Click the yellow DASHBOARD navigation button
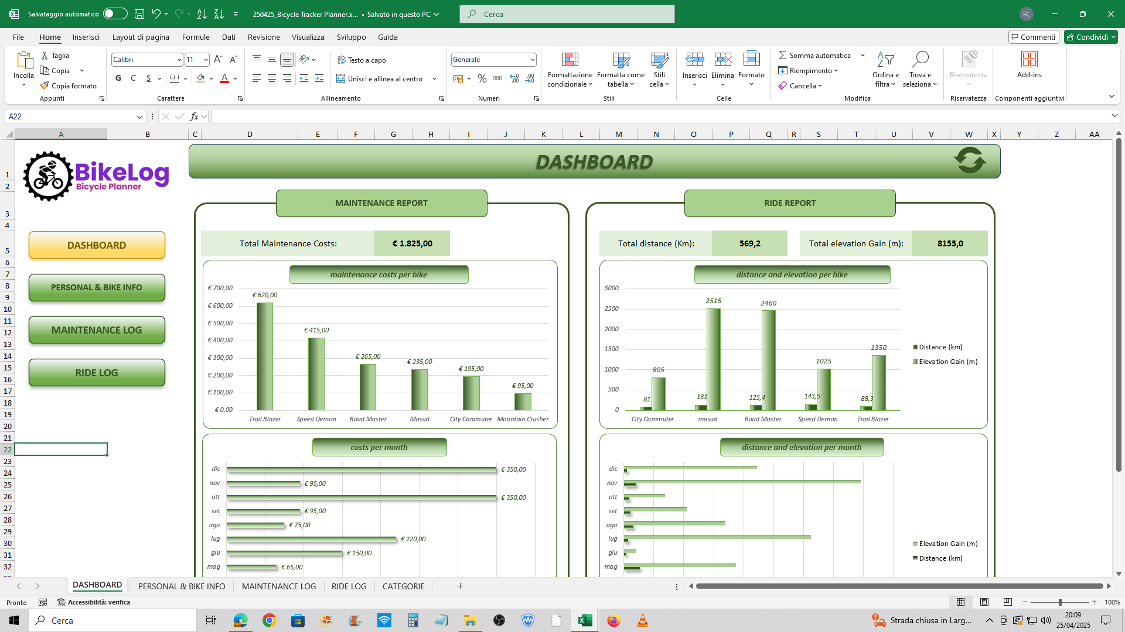 pos(97,245)
